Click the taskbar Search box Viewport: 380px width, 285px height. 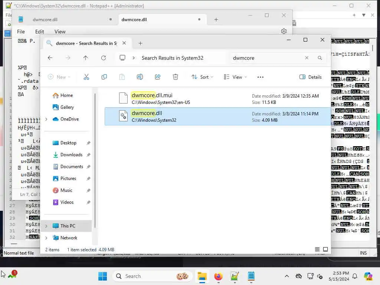click(x=152, y=276)
